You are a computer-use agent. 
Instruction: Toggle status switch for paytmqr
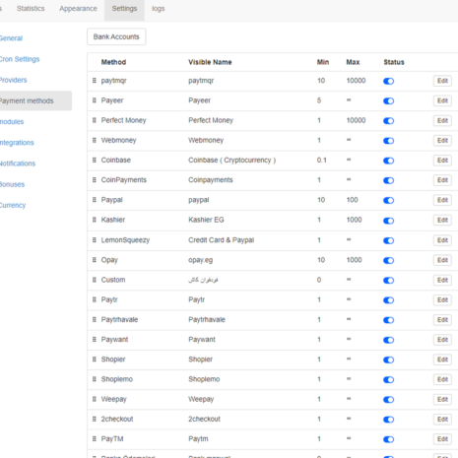pyautogui.click(x=388, y=81)
